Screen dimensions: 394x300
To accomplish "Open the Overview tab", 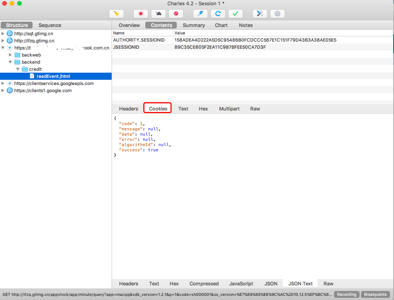I will coord(129,25).
